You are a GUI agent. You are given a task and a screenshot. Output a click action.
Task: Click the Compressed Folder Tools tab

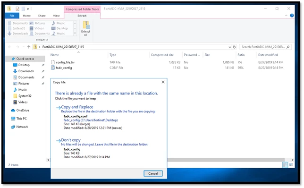tap(82, 9)
